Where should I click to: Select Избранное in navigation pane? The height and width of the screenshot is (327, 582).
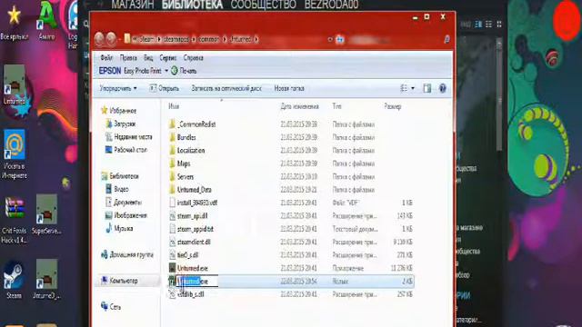119,111
